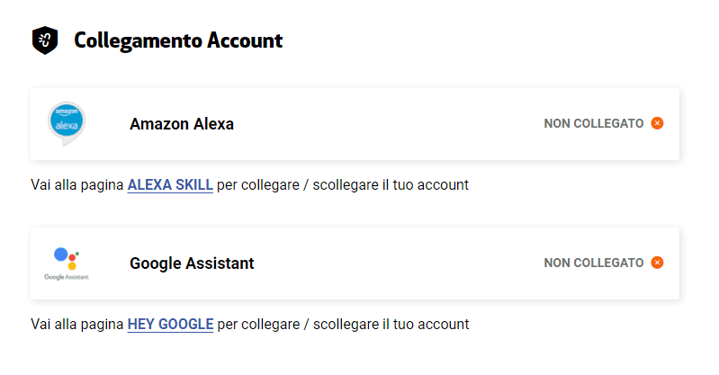This screenshot has width=719, height=375.
Task: Select the Collegamento Account heading
Action: click(x=178, y=40)
